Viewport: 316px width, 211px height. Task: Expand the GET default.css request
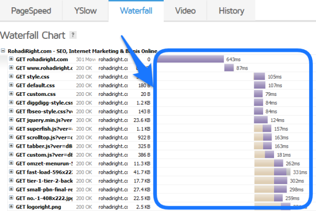coord(11,85)
